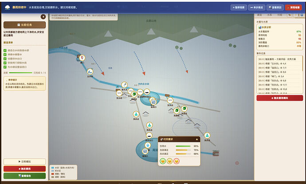Click the 饮用水 satisfaction progress bar
Viewport: 306px width, 184px height.
point(183,146)
